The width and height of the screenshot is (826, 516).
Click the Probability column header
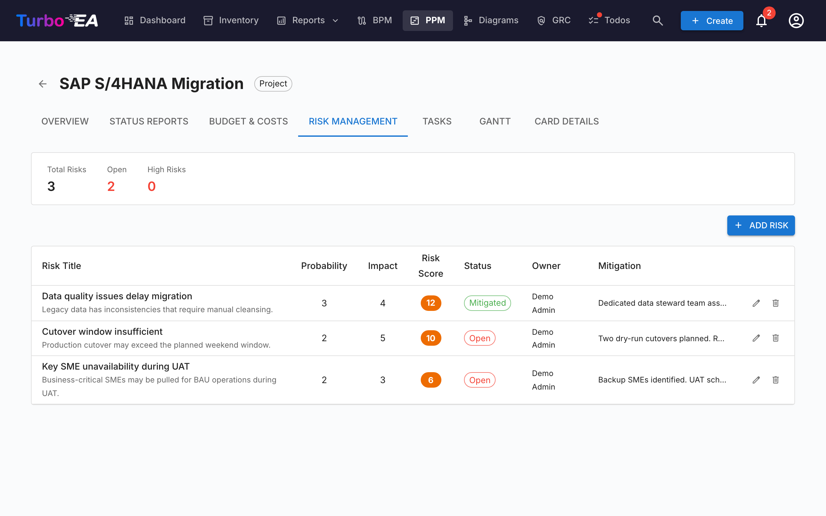pos(324,266)
